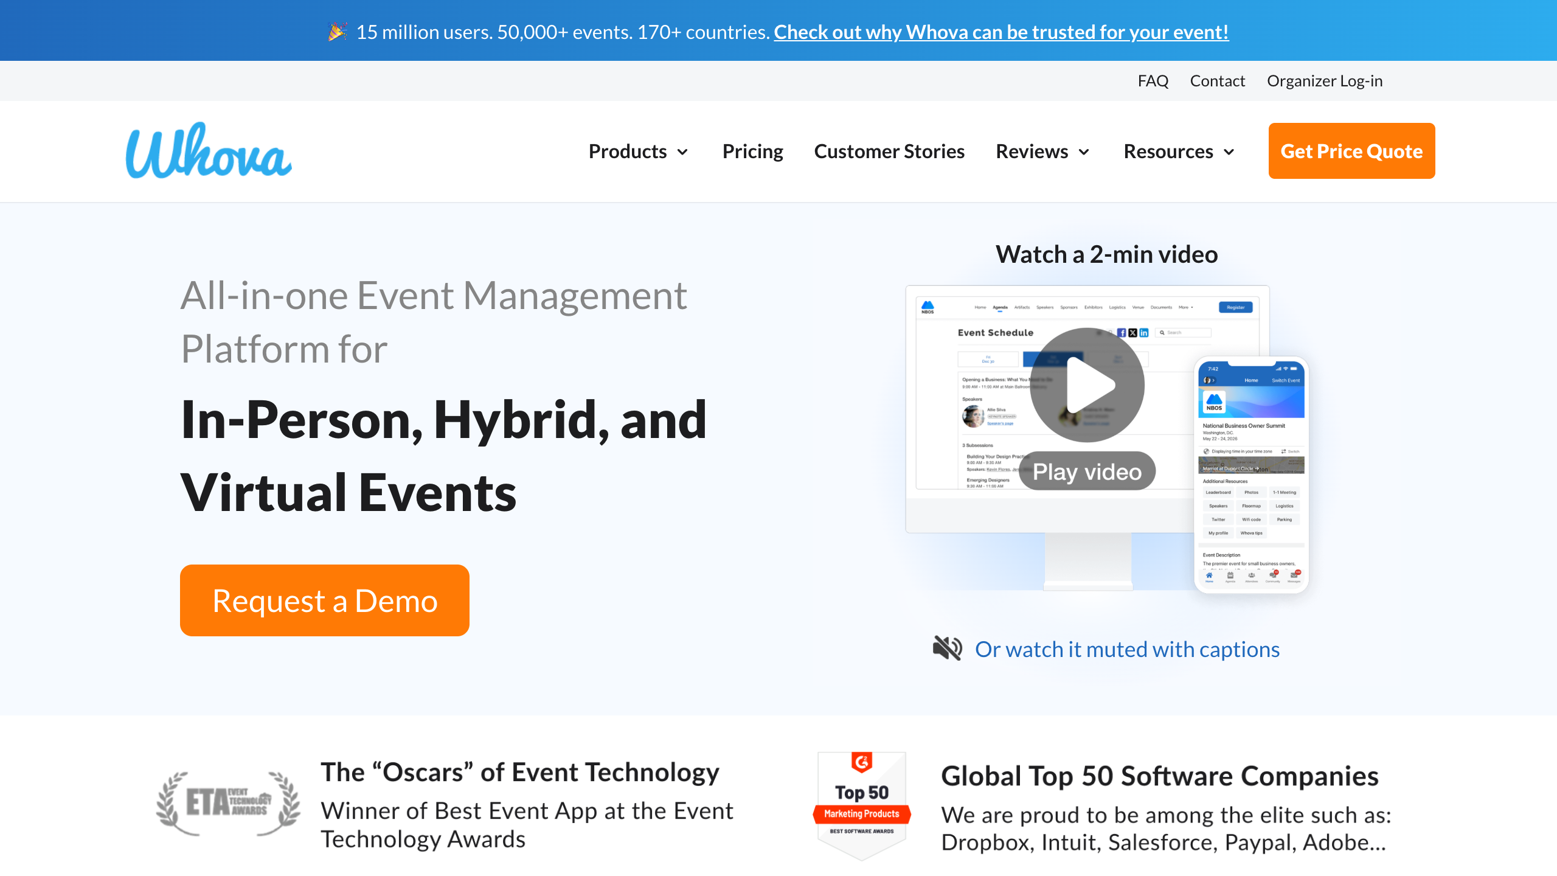Open the 'Or watch it muted with captions' link
Viewport: 1557px width, 876px height.
tap(1127, 649)
